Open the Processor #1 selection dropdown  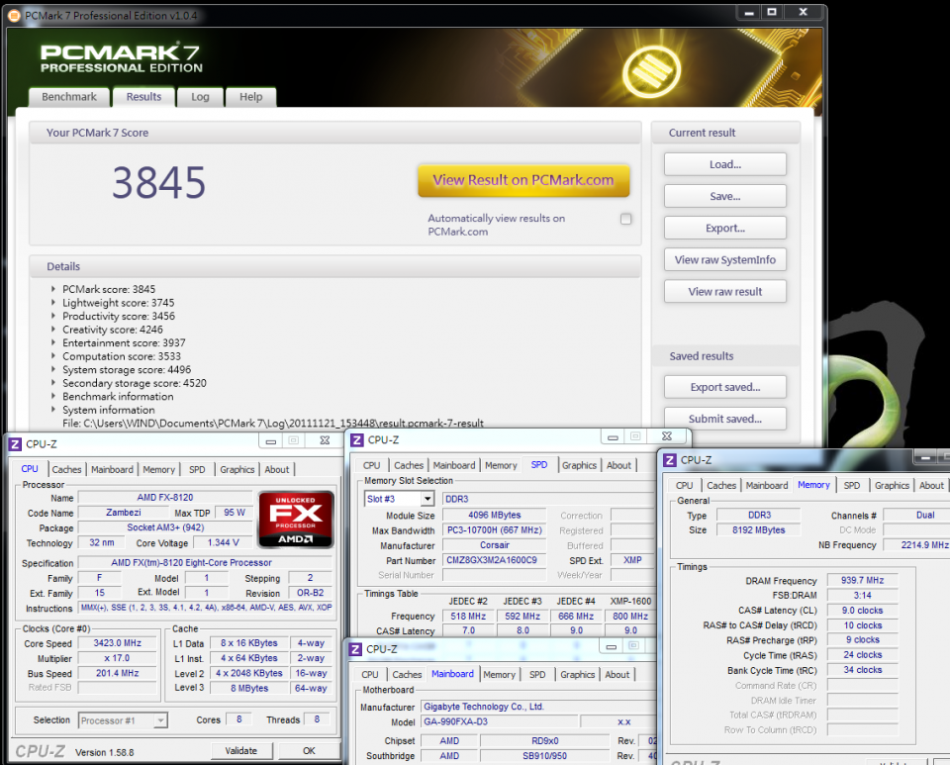coord(122,719)
